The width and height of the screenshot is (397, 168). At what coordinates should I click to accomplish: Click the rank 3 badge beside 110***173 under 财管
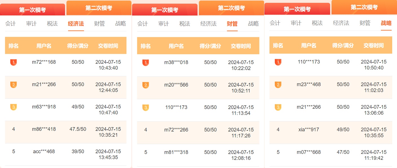146,107
